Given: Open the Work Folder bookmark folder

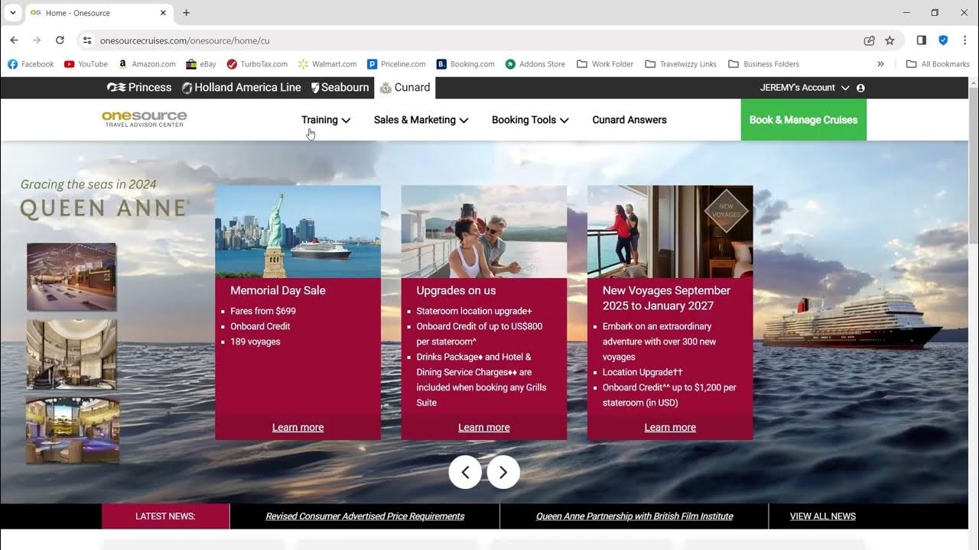Looking at the screenshot, I should [x=605, y=64].
